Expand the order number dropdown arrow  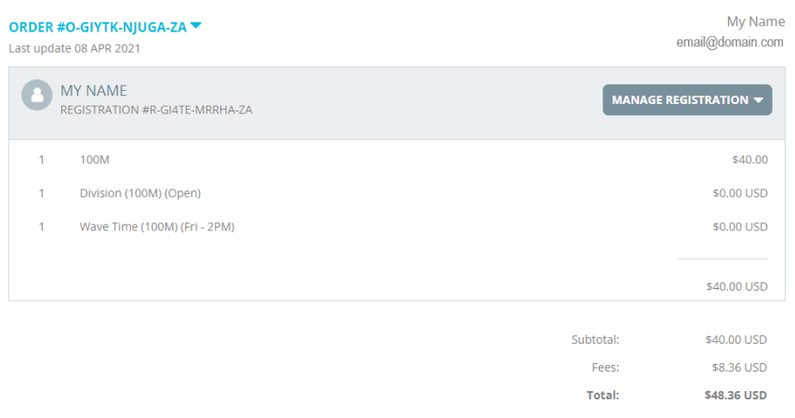tap(195, 25)
